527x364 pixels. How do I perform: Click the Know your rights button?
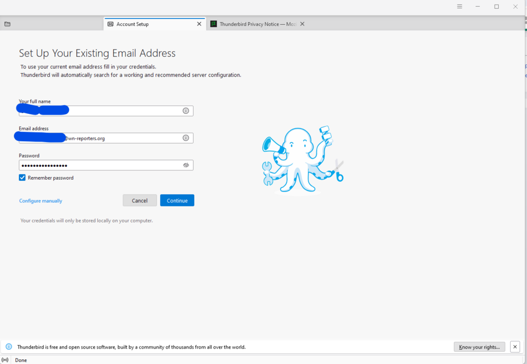(479, 347)
